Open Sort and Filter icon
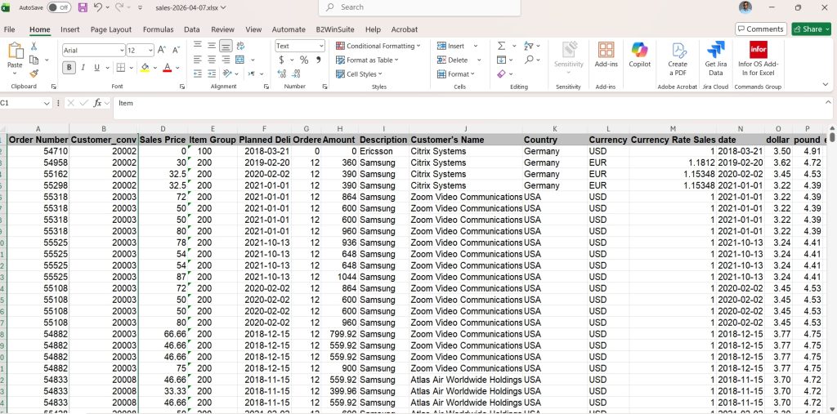Viewport: 837px width, 414px height. coord(529,46)
